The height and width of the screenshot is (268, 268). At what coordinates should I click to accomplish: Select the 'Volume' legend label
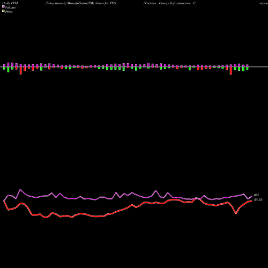[10, 8]
